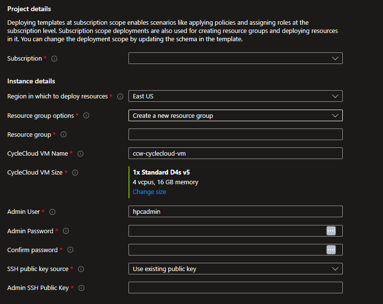Click into the CycleCloud VM Name field
The height and width of the screenshot is (304, 383).
(x=235, y=154)
